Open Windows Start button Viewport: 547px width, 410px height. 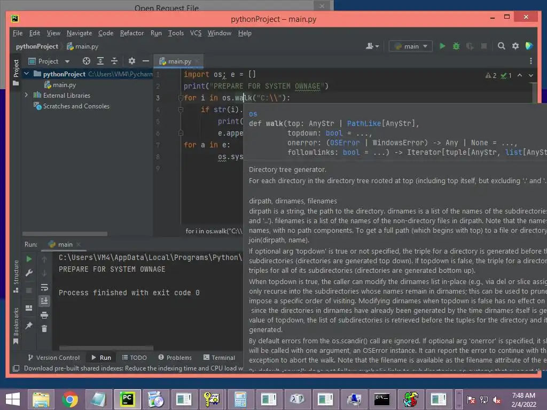(x=13, y=399)
